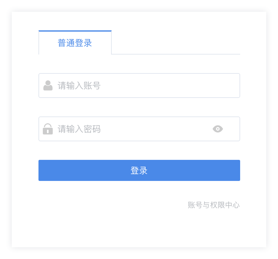Click the gray eye icon in password field

pos(218,129)
